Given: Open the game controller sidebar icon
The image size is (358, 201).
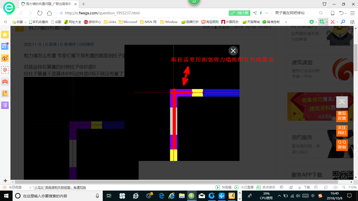Looking at the screenshot, I should pyautogui.click(x=5, y=81).
